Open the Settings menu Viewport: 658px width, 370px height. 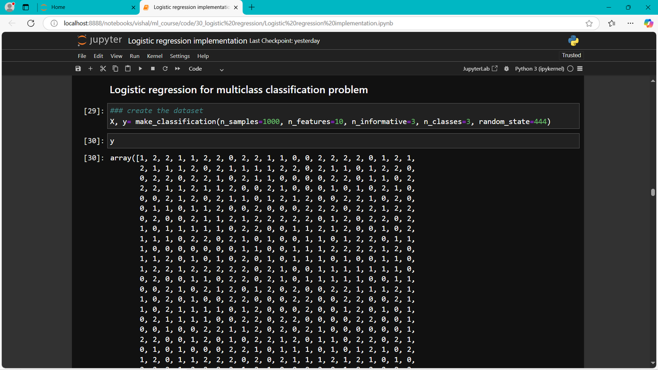click(x=180, y=56)
